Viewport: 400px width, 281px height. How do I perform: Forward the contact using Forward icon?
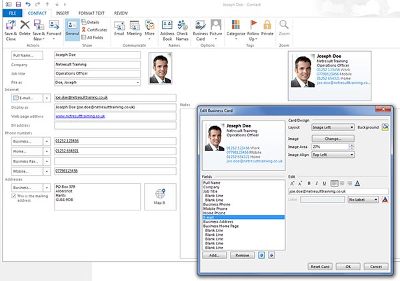coord(53,30)
